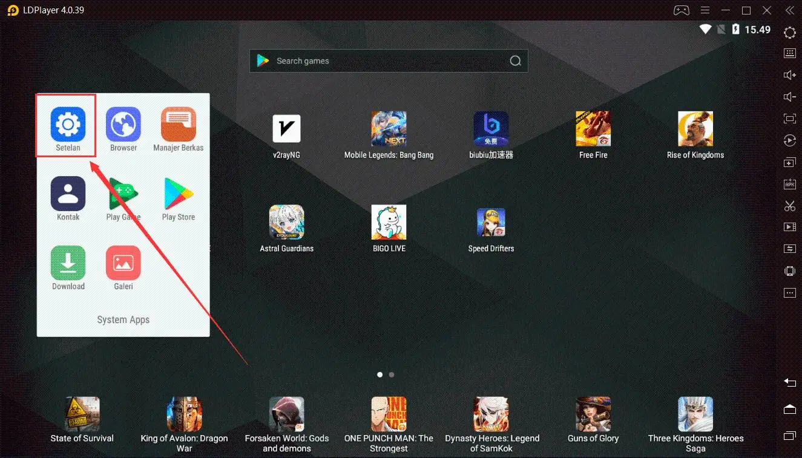Take screenshot with scissors icon

(x=790, y=206)
